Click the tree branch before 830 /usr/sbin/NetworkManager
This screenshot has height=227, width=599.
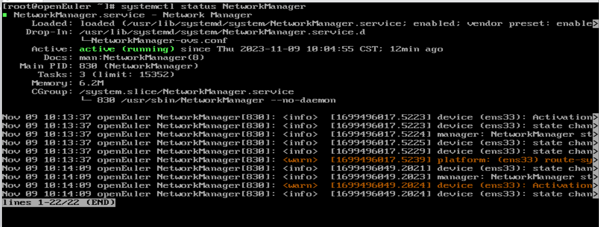[85, 100]
